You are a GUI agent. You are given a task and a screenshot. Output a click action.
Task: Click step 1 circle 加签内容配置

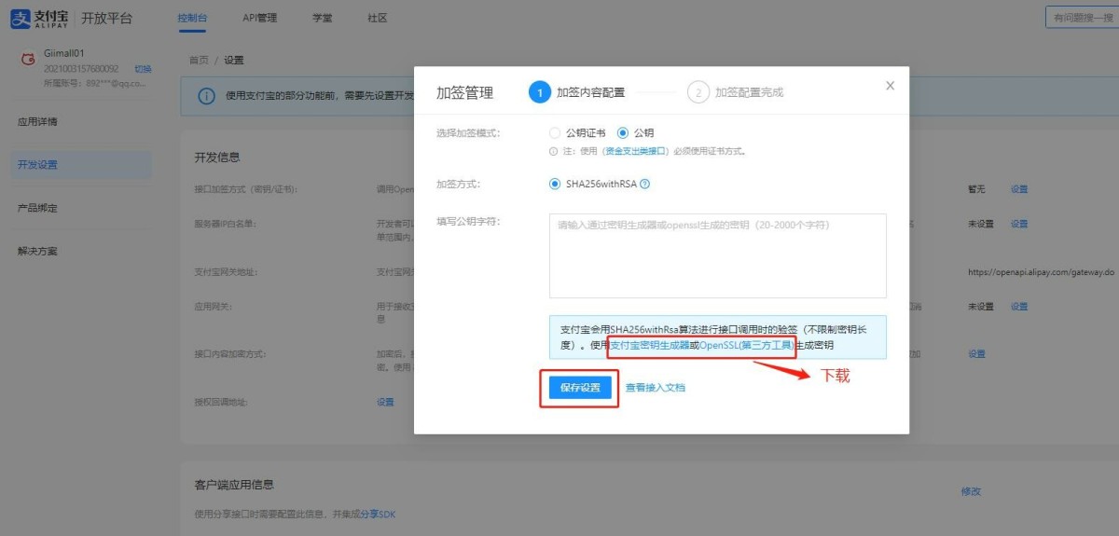click(x=539, y=92)
